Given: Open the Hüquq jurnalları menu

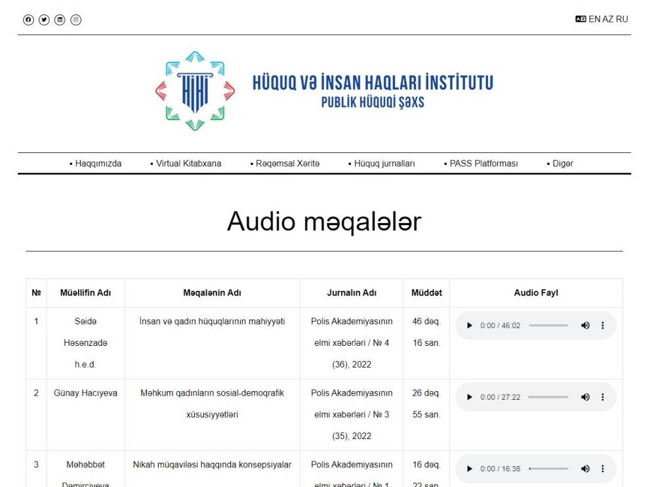Looking at the screenshot, I should pos(382,163).
